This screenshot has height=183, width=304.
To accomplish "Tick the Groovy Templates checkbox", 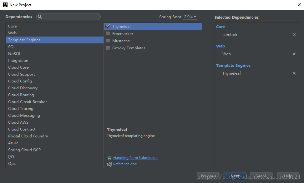I will click(x=108, y=48).
